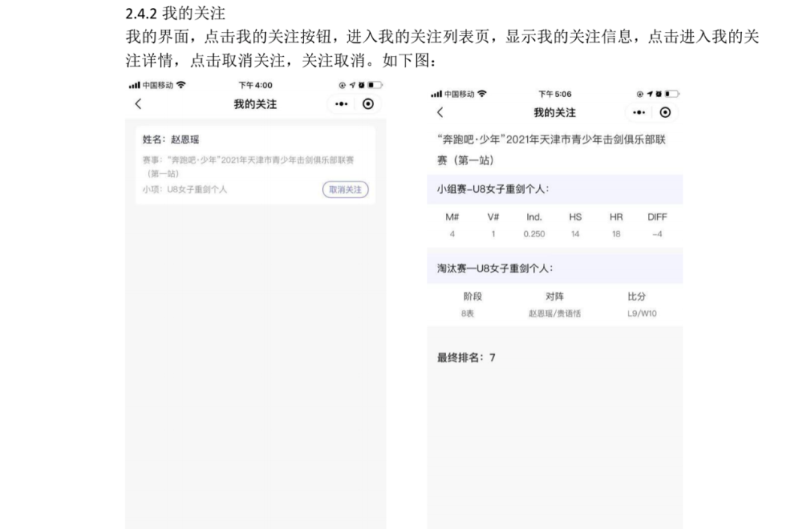Viewport: 811px width, 529px height.
Task: Click the HR column header
Action: pyautogui.click(x=616, y=217)
